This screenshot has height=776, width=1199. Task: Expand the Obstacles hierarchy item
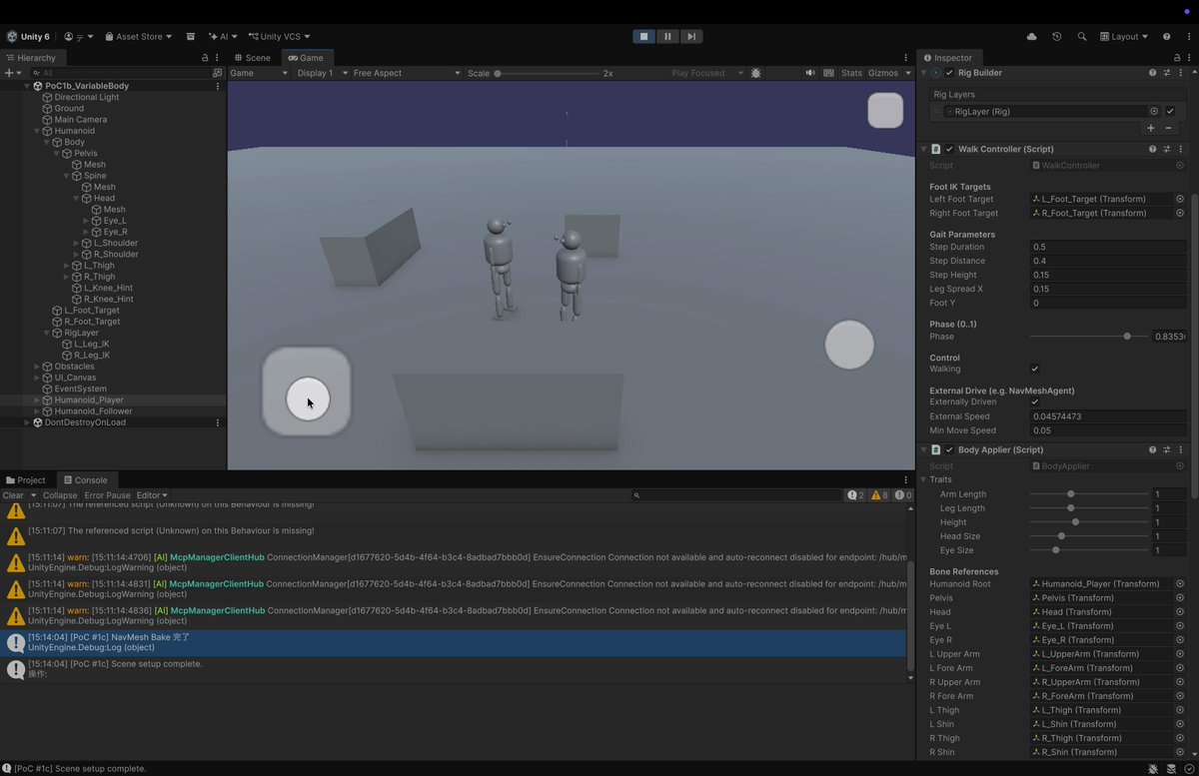tap(37, 367)
